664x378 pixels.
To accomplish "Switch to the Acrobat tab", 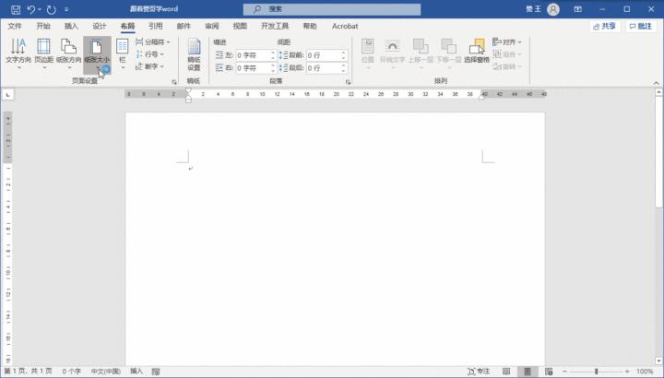I will coord(345,26).
